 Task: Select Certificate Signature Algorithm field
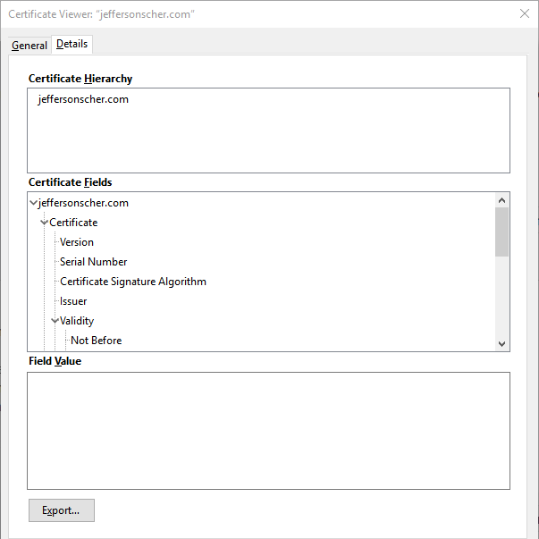[133, 282]
